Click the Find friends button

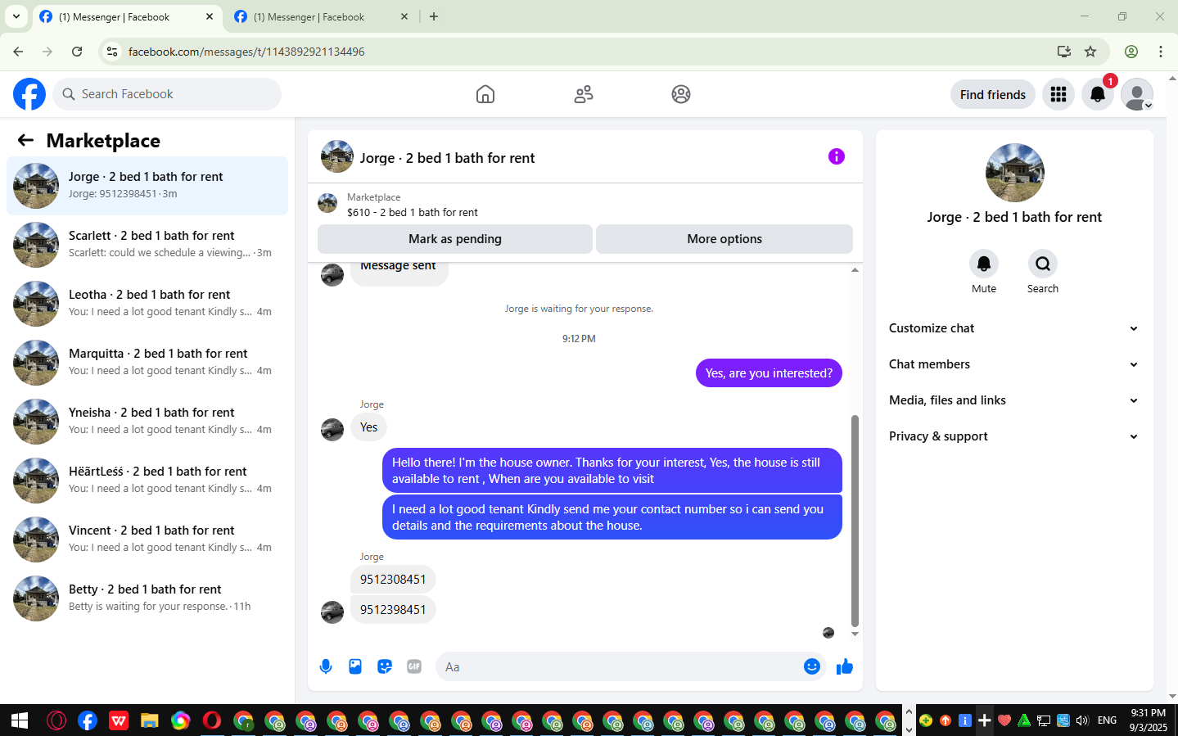pyautogui.click(x=993, y=94)
